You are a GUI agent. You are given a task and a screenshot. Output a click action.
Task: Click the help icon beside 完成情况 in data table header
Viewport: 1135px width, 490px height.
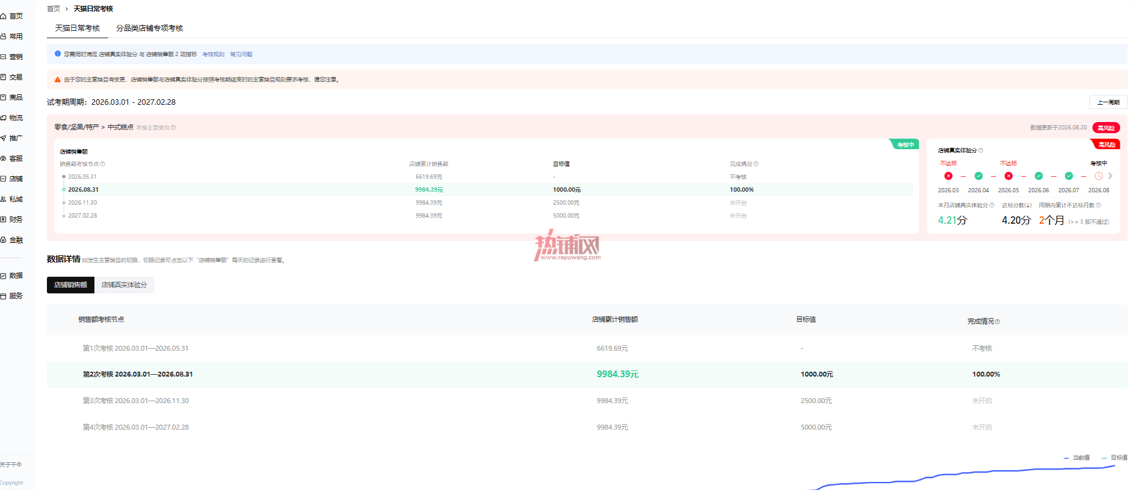point(997,322)
